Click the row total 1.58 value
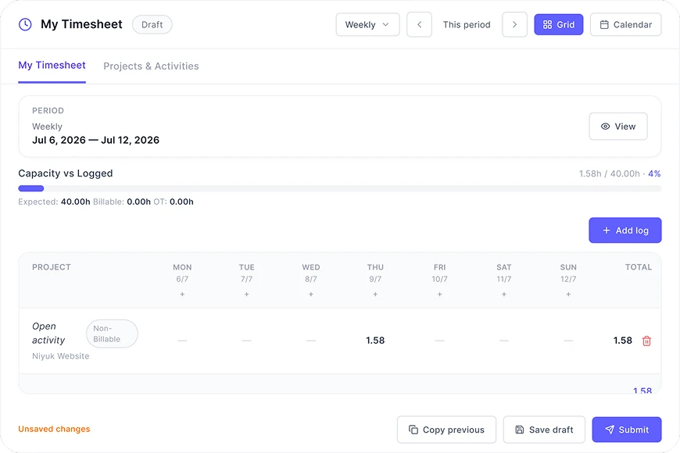This screenshot has width=680, height=453. pos(623,341)
